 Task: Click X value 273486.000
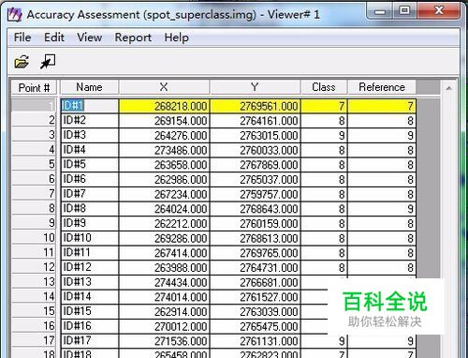click(165, 150)
